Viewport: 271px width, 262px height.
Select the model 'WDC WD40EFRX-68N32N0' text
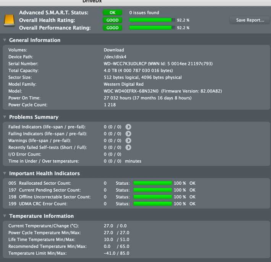click(131, 91)
